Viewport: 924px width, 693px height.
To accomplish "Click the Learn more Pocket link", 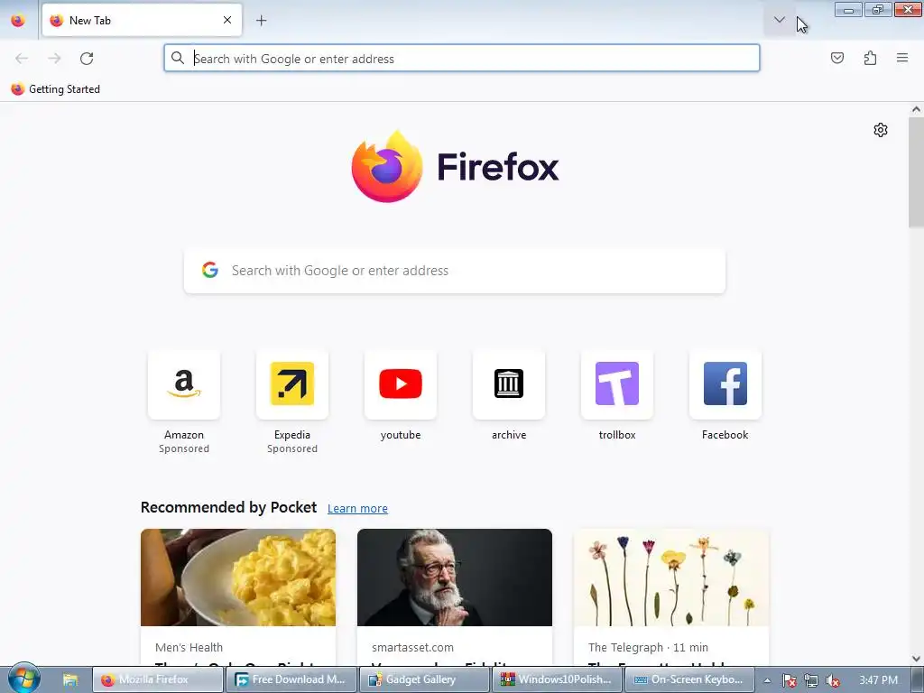I will [x=357, y=508].
